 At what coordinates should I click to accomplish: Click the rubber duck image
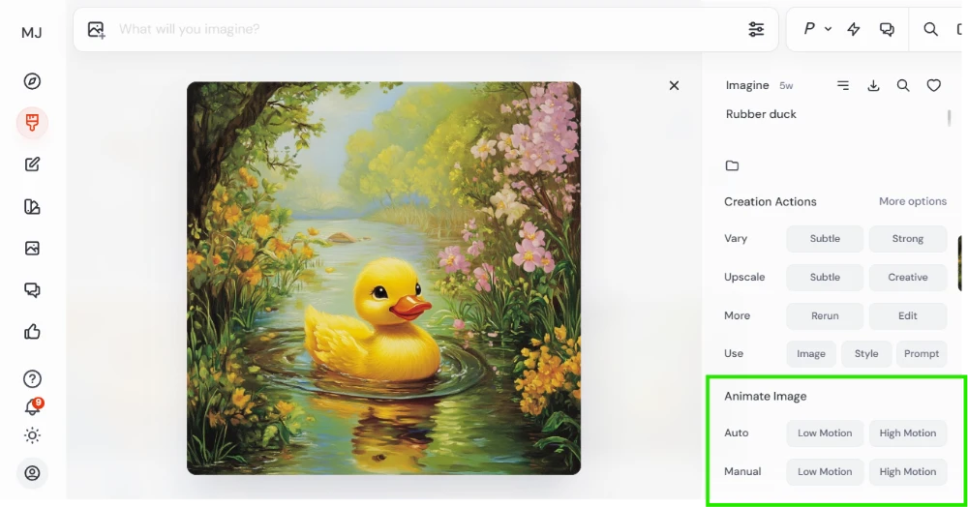[383, 278]
